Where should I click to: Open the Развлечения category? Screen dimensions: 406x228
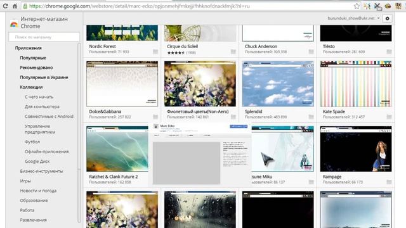coord(33,220)
